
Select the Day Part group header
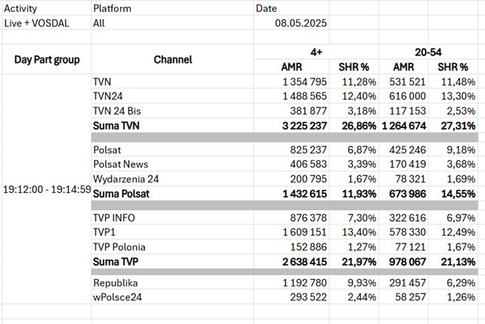tap(47, 59)
